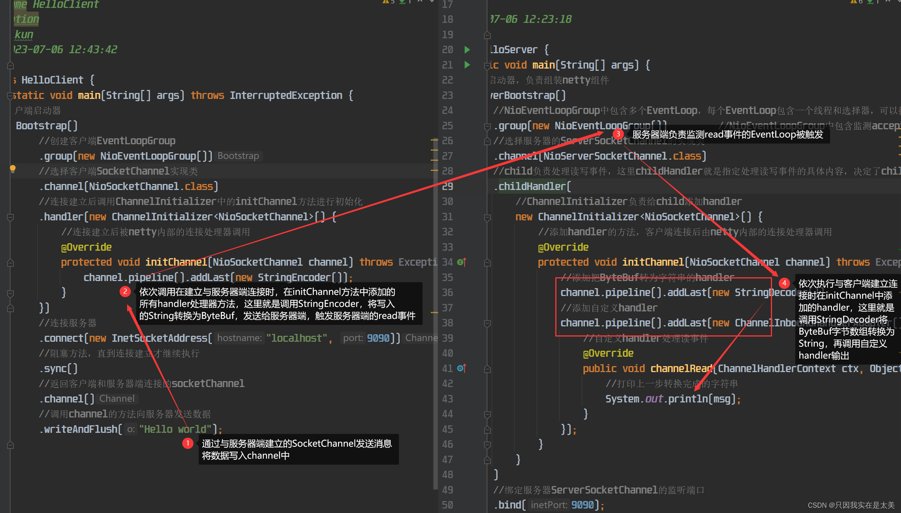This screenshot has width=901, height=513.
Task: Click @Override annotation in the left editor
Action: point(87,247)
